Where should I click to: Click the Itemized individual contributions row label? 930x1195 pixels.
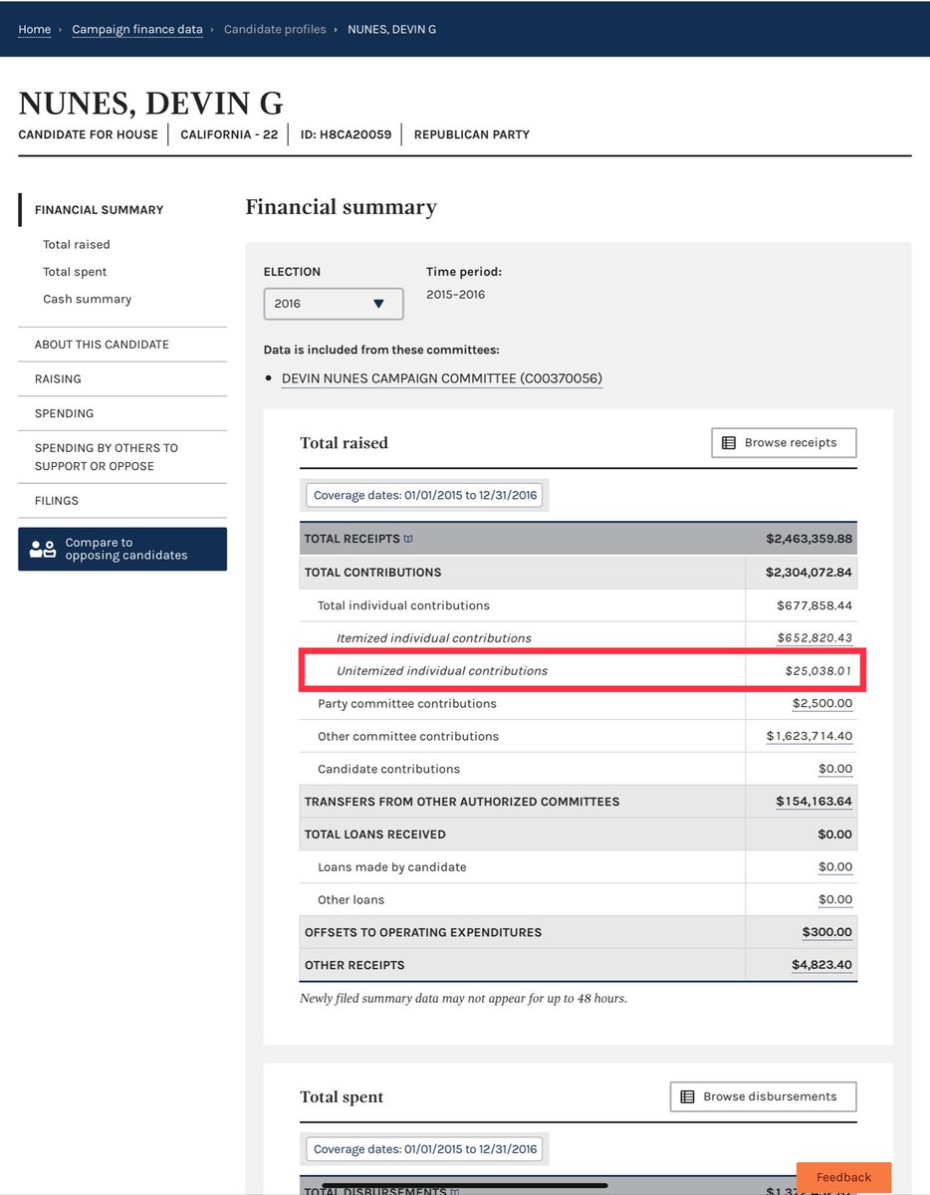[434, 638]
